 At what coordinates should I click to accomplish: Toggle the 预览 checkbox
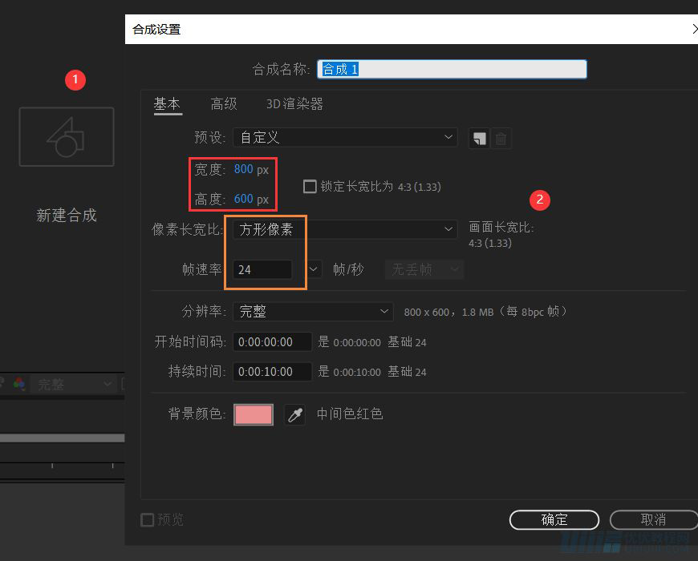(x=148, y=519)
